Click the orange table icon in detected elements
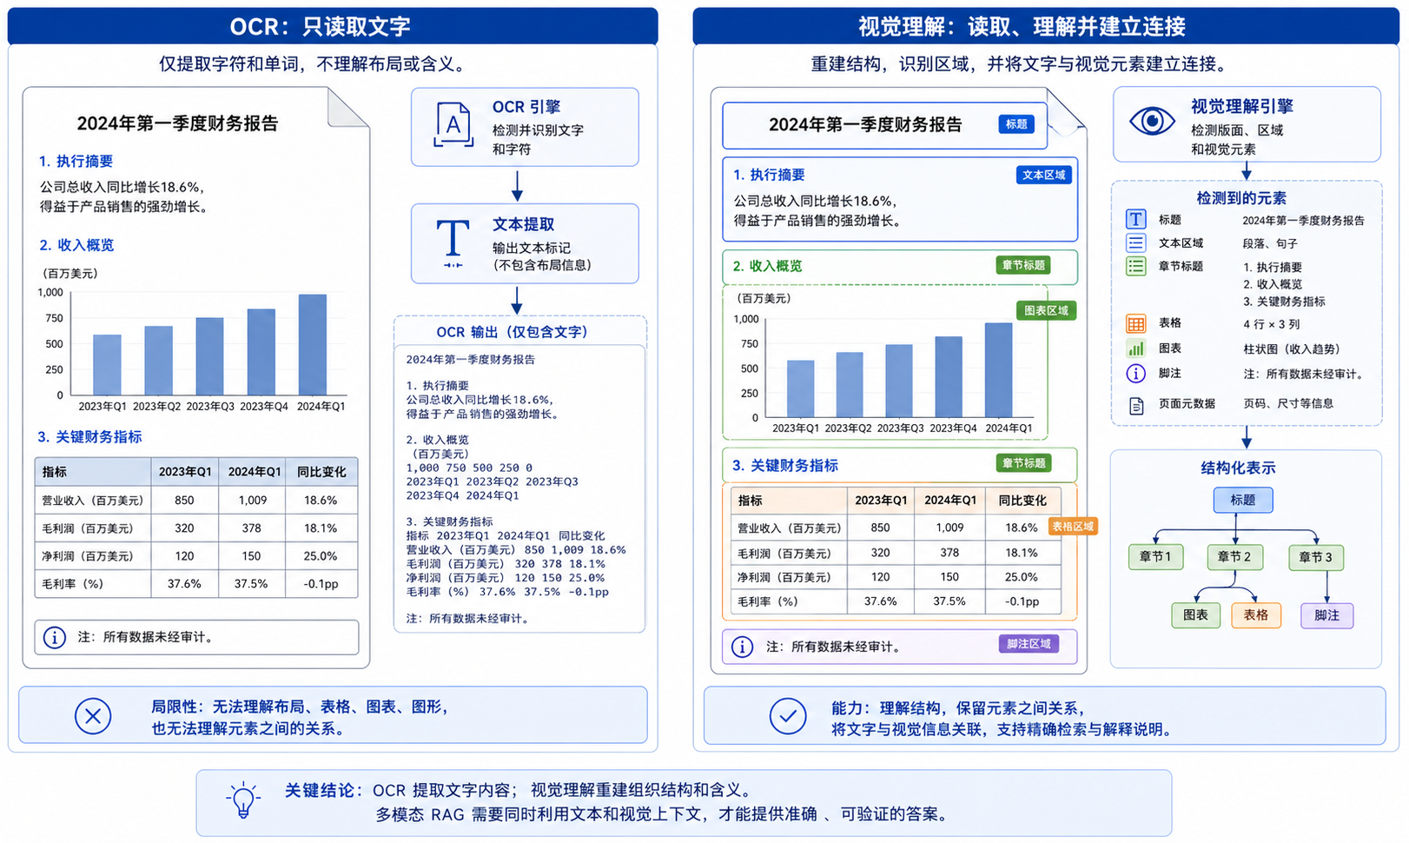 click(1135, 323)
